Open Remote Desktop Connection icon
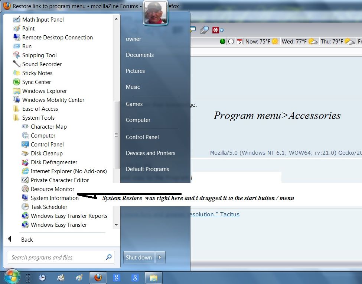The width and height of the screenshot is (362, 284). 17,38
